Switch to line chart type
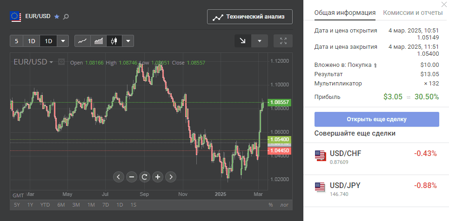 point(82,41)
